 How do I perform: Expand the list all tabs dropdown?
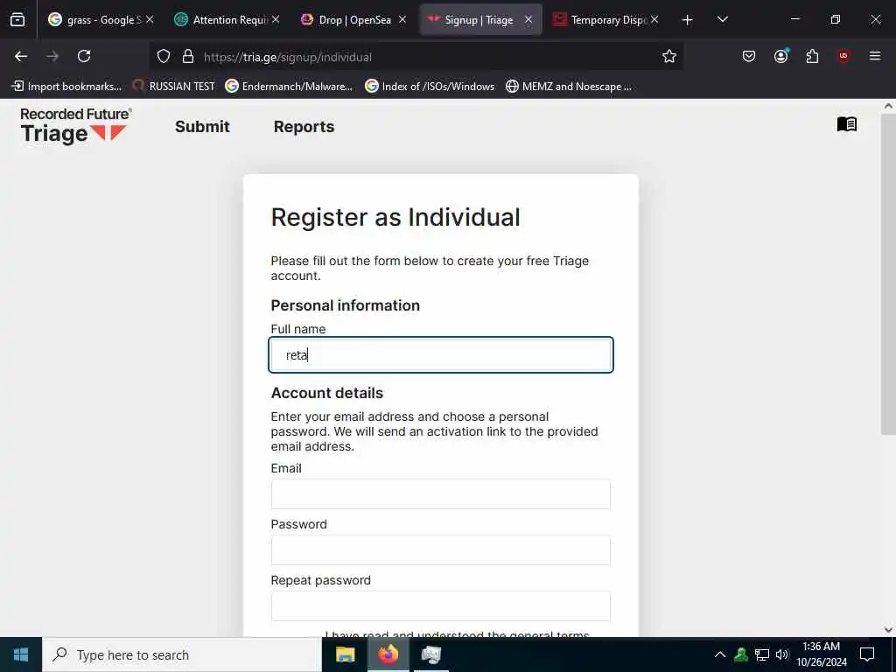tap(722, 20)
